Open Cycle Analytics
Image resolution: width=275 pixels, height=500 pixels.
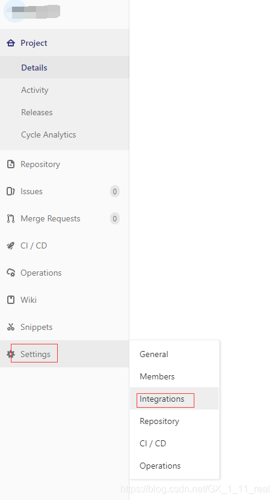(x=48, y=134)
